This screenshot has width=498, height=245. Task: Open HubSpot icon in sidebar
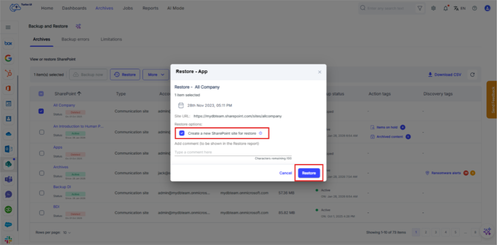click(x=9, y=73)
